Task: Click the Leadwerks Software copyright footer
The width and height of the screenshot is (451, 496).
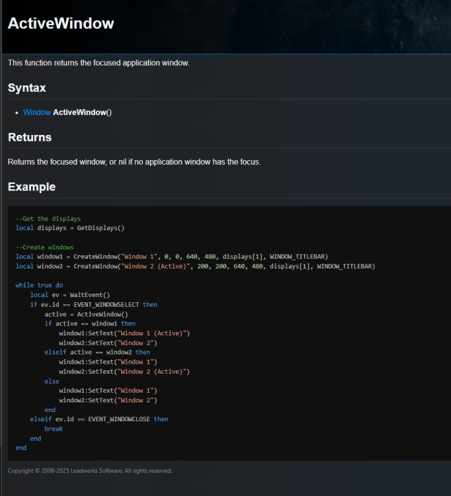Action: (x=90, y=471)
